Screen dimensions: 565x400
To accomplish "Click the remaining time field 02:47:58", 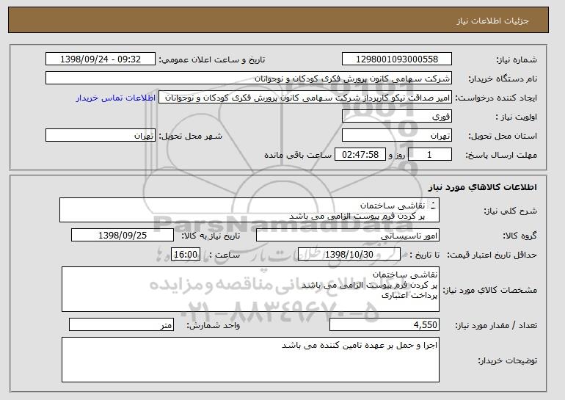I will (360, 155).
